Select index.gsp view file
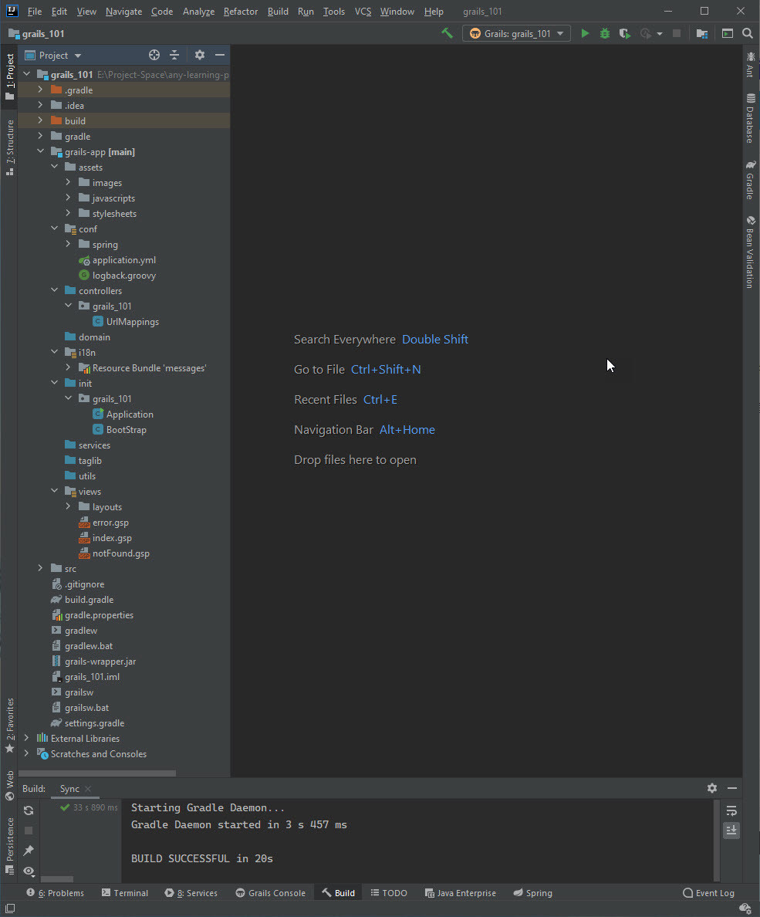This screenshot has width=760, height=917. point(112,537)
